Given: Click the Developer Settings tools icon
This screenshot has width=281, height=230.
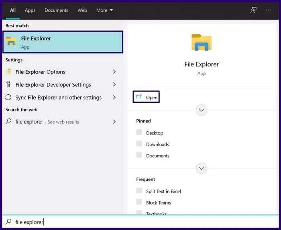Looking at the screenshot, I should [8, 84].
